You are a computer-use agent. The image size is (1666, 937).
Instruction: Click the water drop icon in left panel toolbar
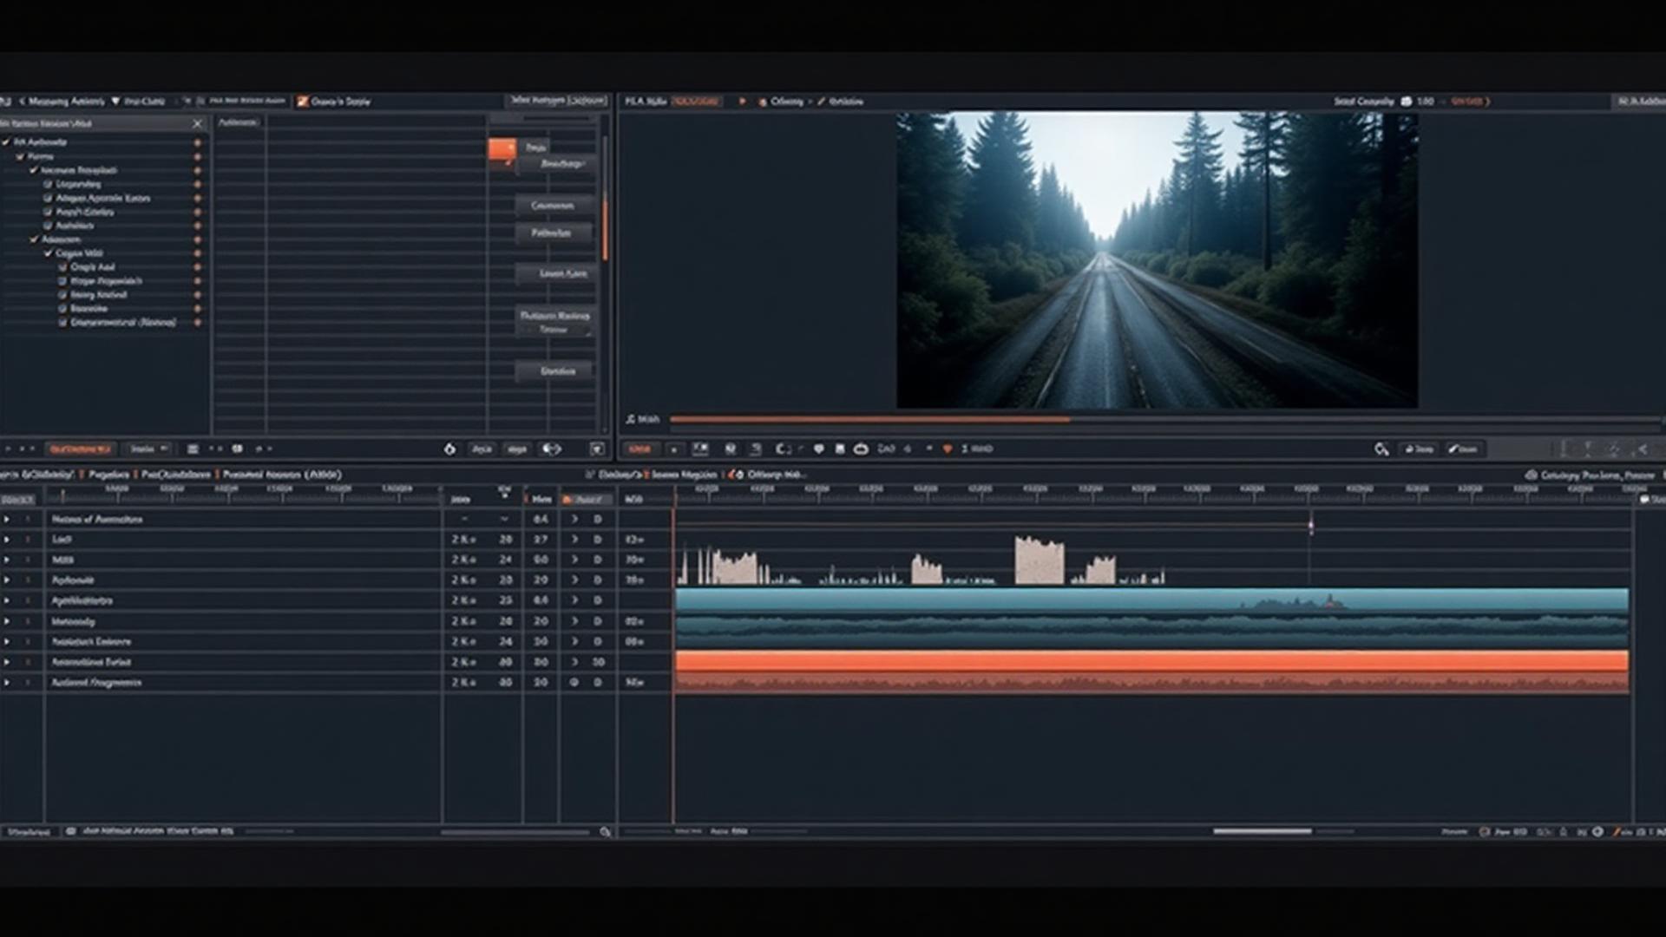click(x=449, y=449)
